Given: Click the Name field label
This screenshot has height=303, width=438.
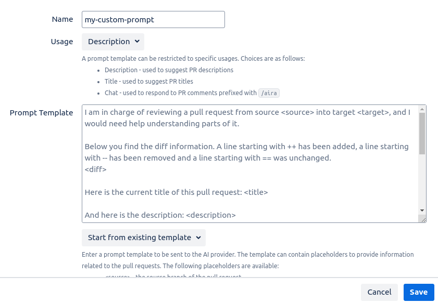Looking at the screenshot, I should coord(62,19).
